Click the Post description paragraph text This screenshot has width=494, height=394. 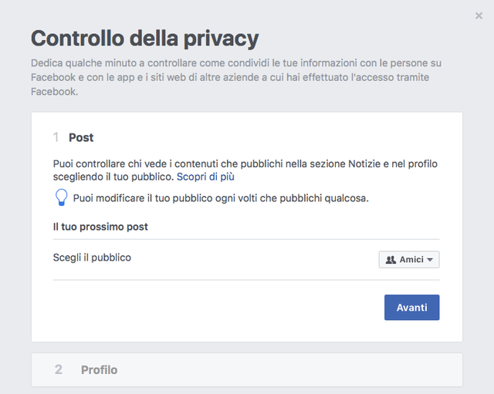pos(245,170)
